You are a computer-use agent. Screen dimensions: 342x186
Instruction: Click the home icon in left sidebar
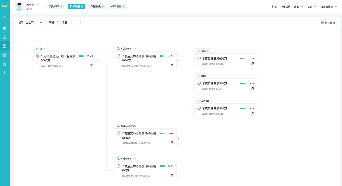point(4,18)
